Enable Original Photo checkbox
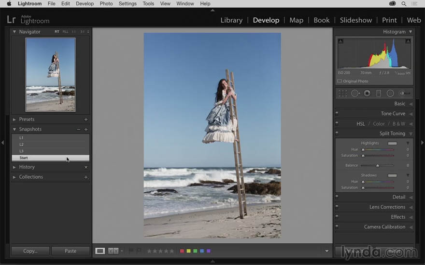The width and height of the screenshot is (425, 265). coord(340,81)
